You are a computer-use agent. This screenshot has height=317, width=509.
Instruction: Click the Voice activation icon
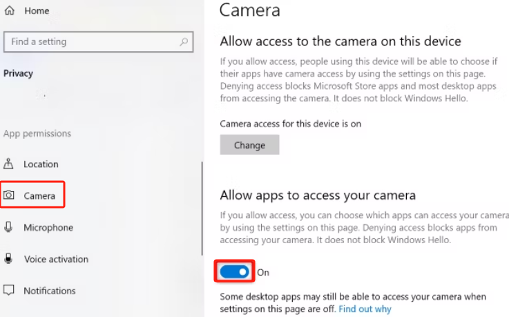9,259
